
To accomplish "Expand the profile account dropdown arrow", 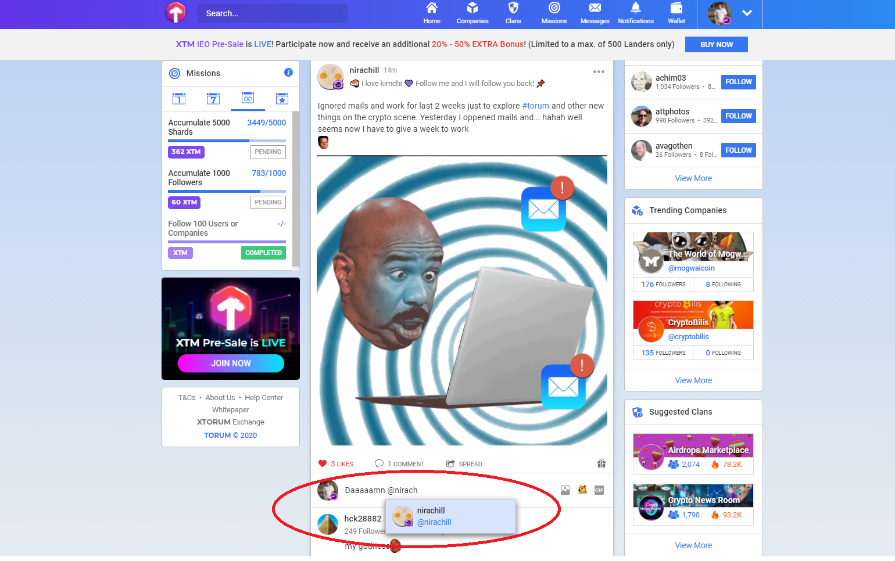I will 747,13.
